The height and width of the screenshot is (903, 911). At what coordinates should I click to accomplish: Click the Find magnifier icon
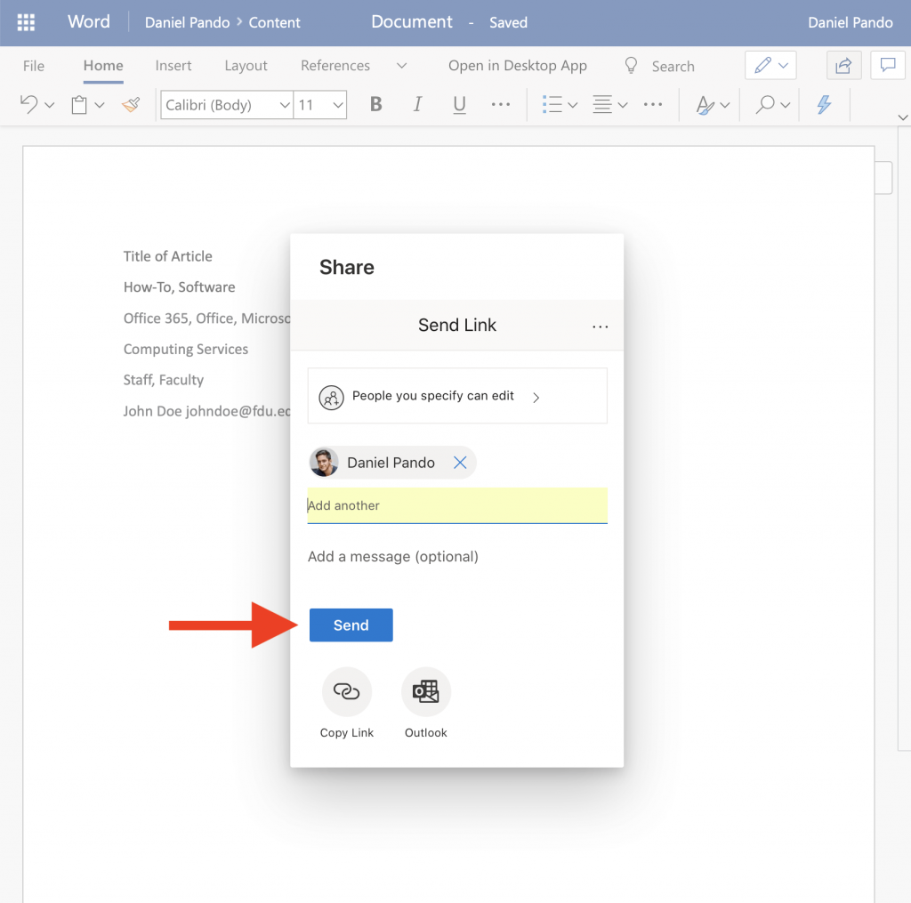[x=765, y=105]
